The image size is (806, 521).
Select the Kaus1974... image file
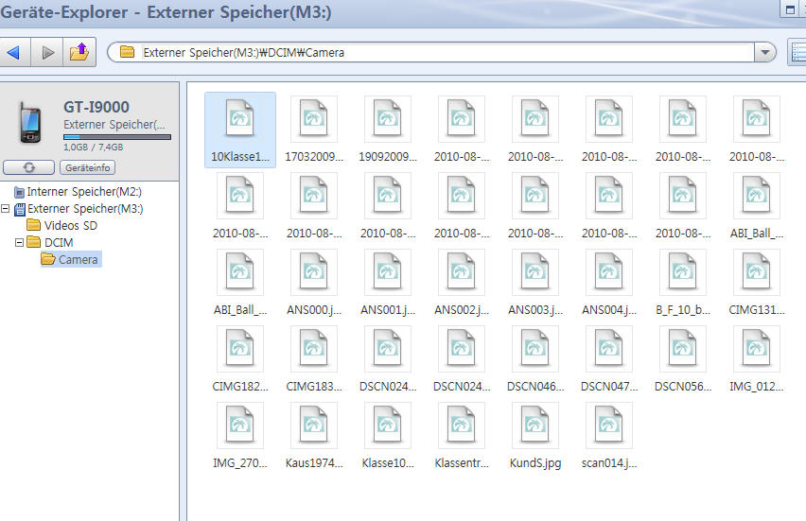click(x=314, y=436)
